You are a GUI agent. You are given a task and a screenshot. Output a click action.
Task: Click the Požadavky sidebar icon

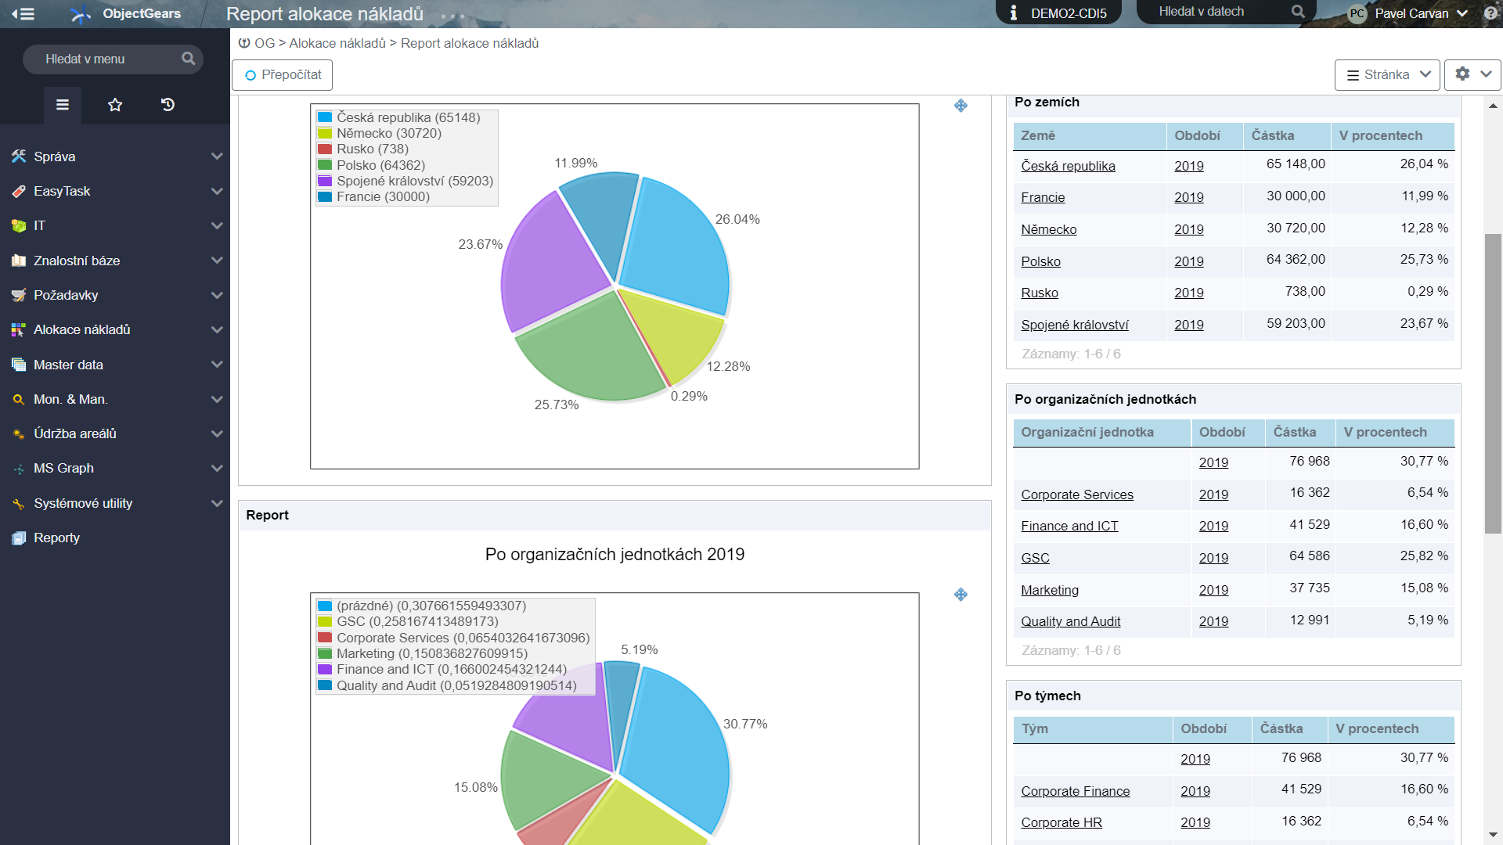coord(19,295)
